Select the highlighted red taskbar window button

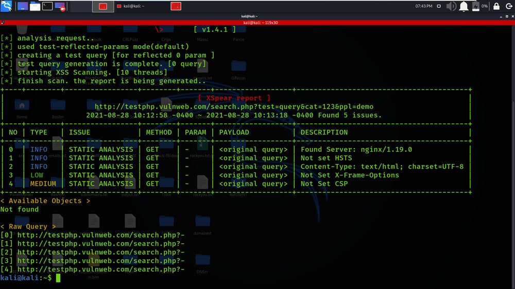tap(103, 6)
